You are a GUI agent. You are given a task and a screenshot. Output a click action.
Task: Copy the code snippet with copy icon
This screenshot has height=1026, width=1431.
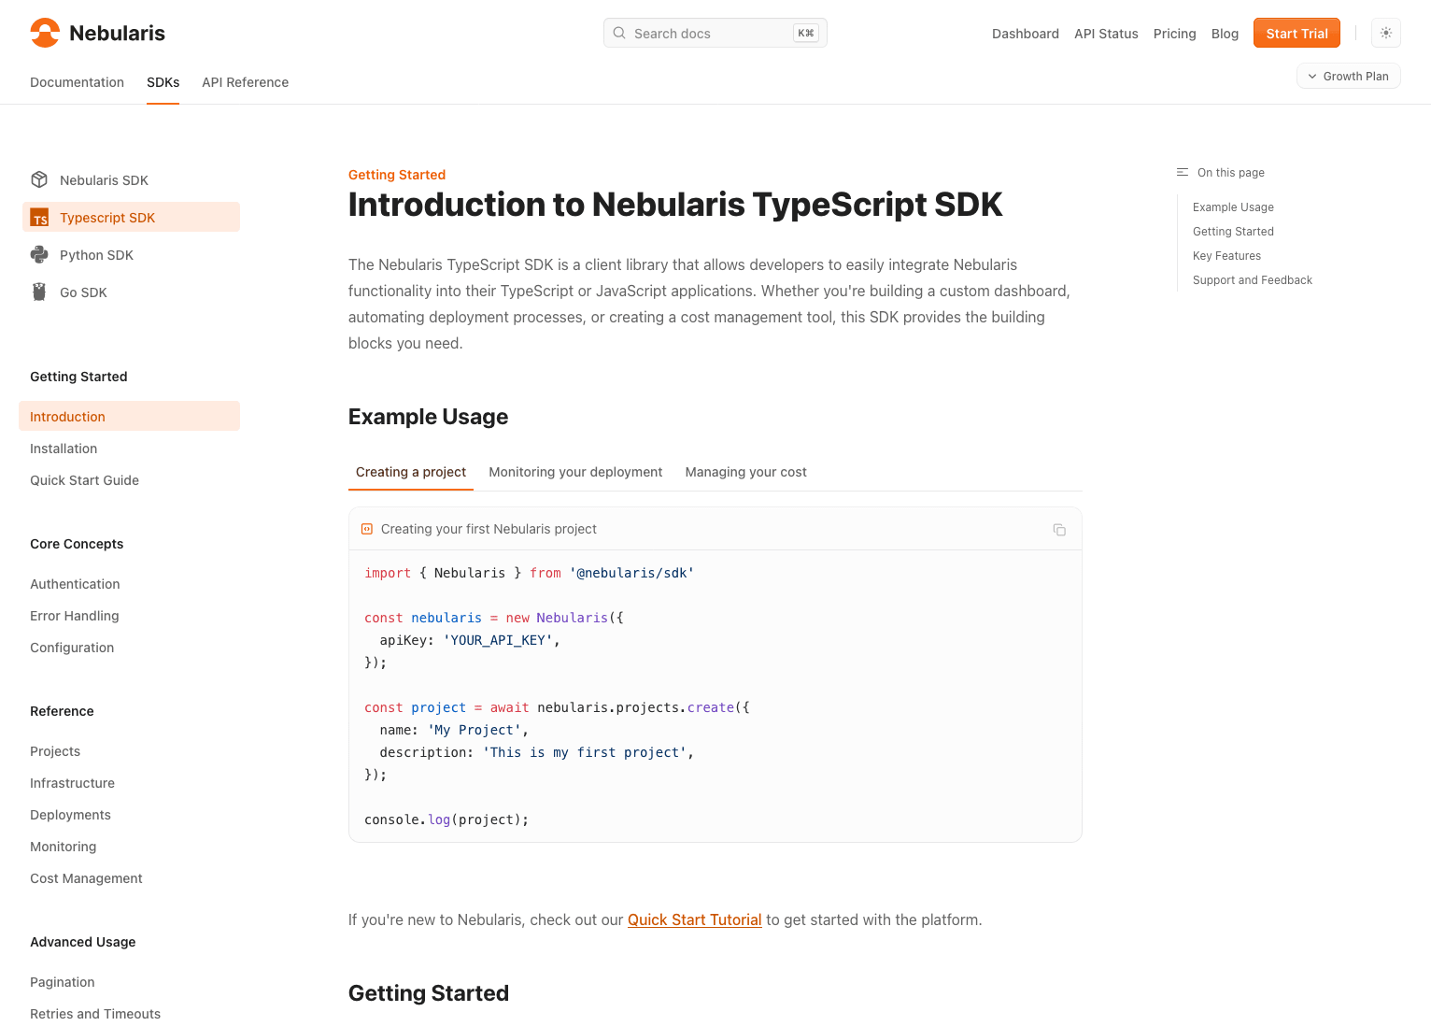[1059, 529]
